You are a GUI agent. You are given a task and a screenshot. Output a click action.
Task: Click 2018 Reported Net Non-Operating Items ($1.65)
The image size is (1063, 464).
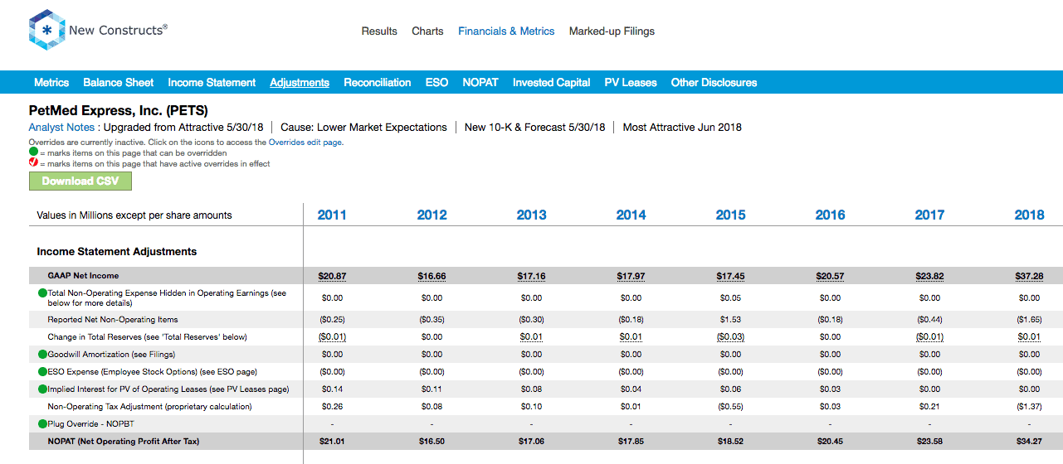click(x=1029, y=319)
